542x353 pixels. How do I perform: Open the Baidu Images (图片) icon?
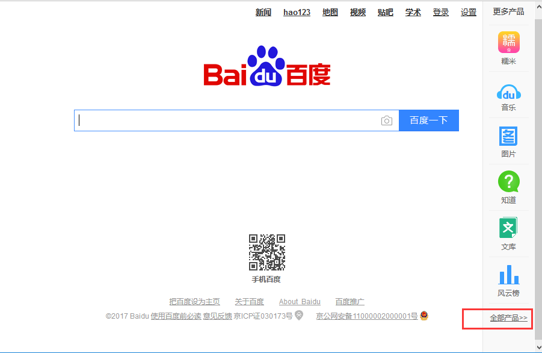[508, 136]
